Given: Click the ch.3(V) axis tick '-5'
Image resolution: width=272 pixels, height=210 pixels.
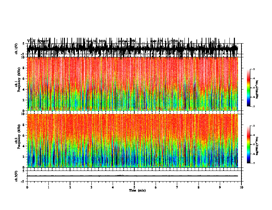Looking at the screenshot, I should [x=23, y=182].
